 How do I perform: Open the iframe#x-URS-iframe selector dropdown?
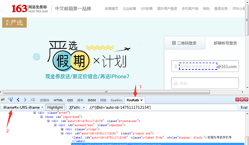click(23, 107)
